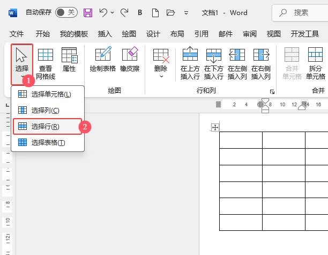
Task: Activate 绘制表格 (Draw Table) tool
Action: pyautogui.click(x=103, y=60)
